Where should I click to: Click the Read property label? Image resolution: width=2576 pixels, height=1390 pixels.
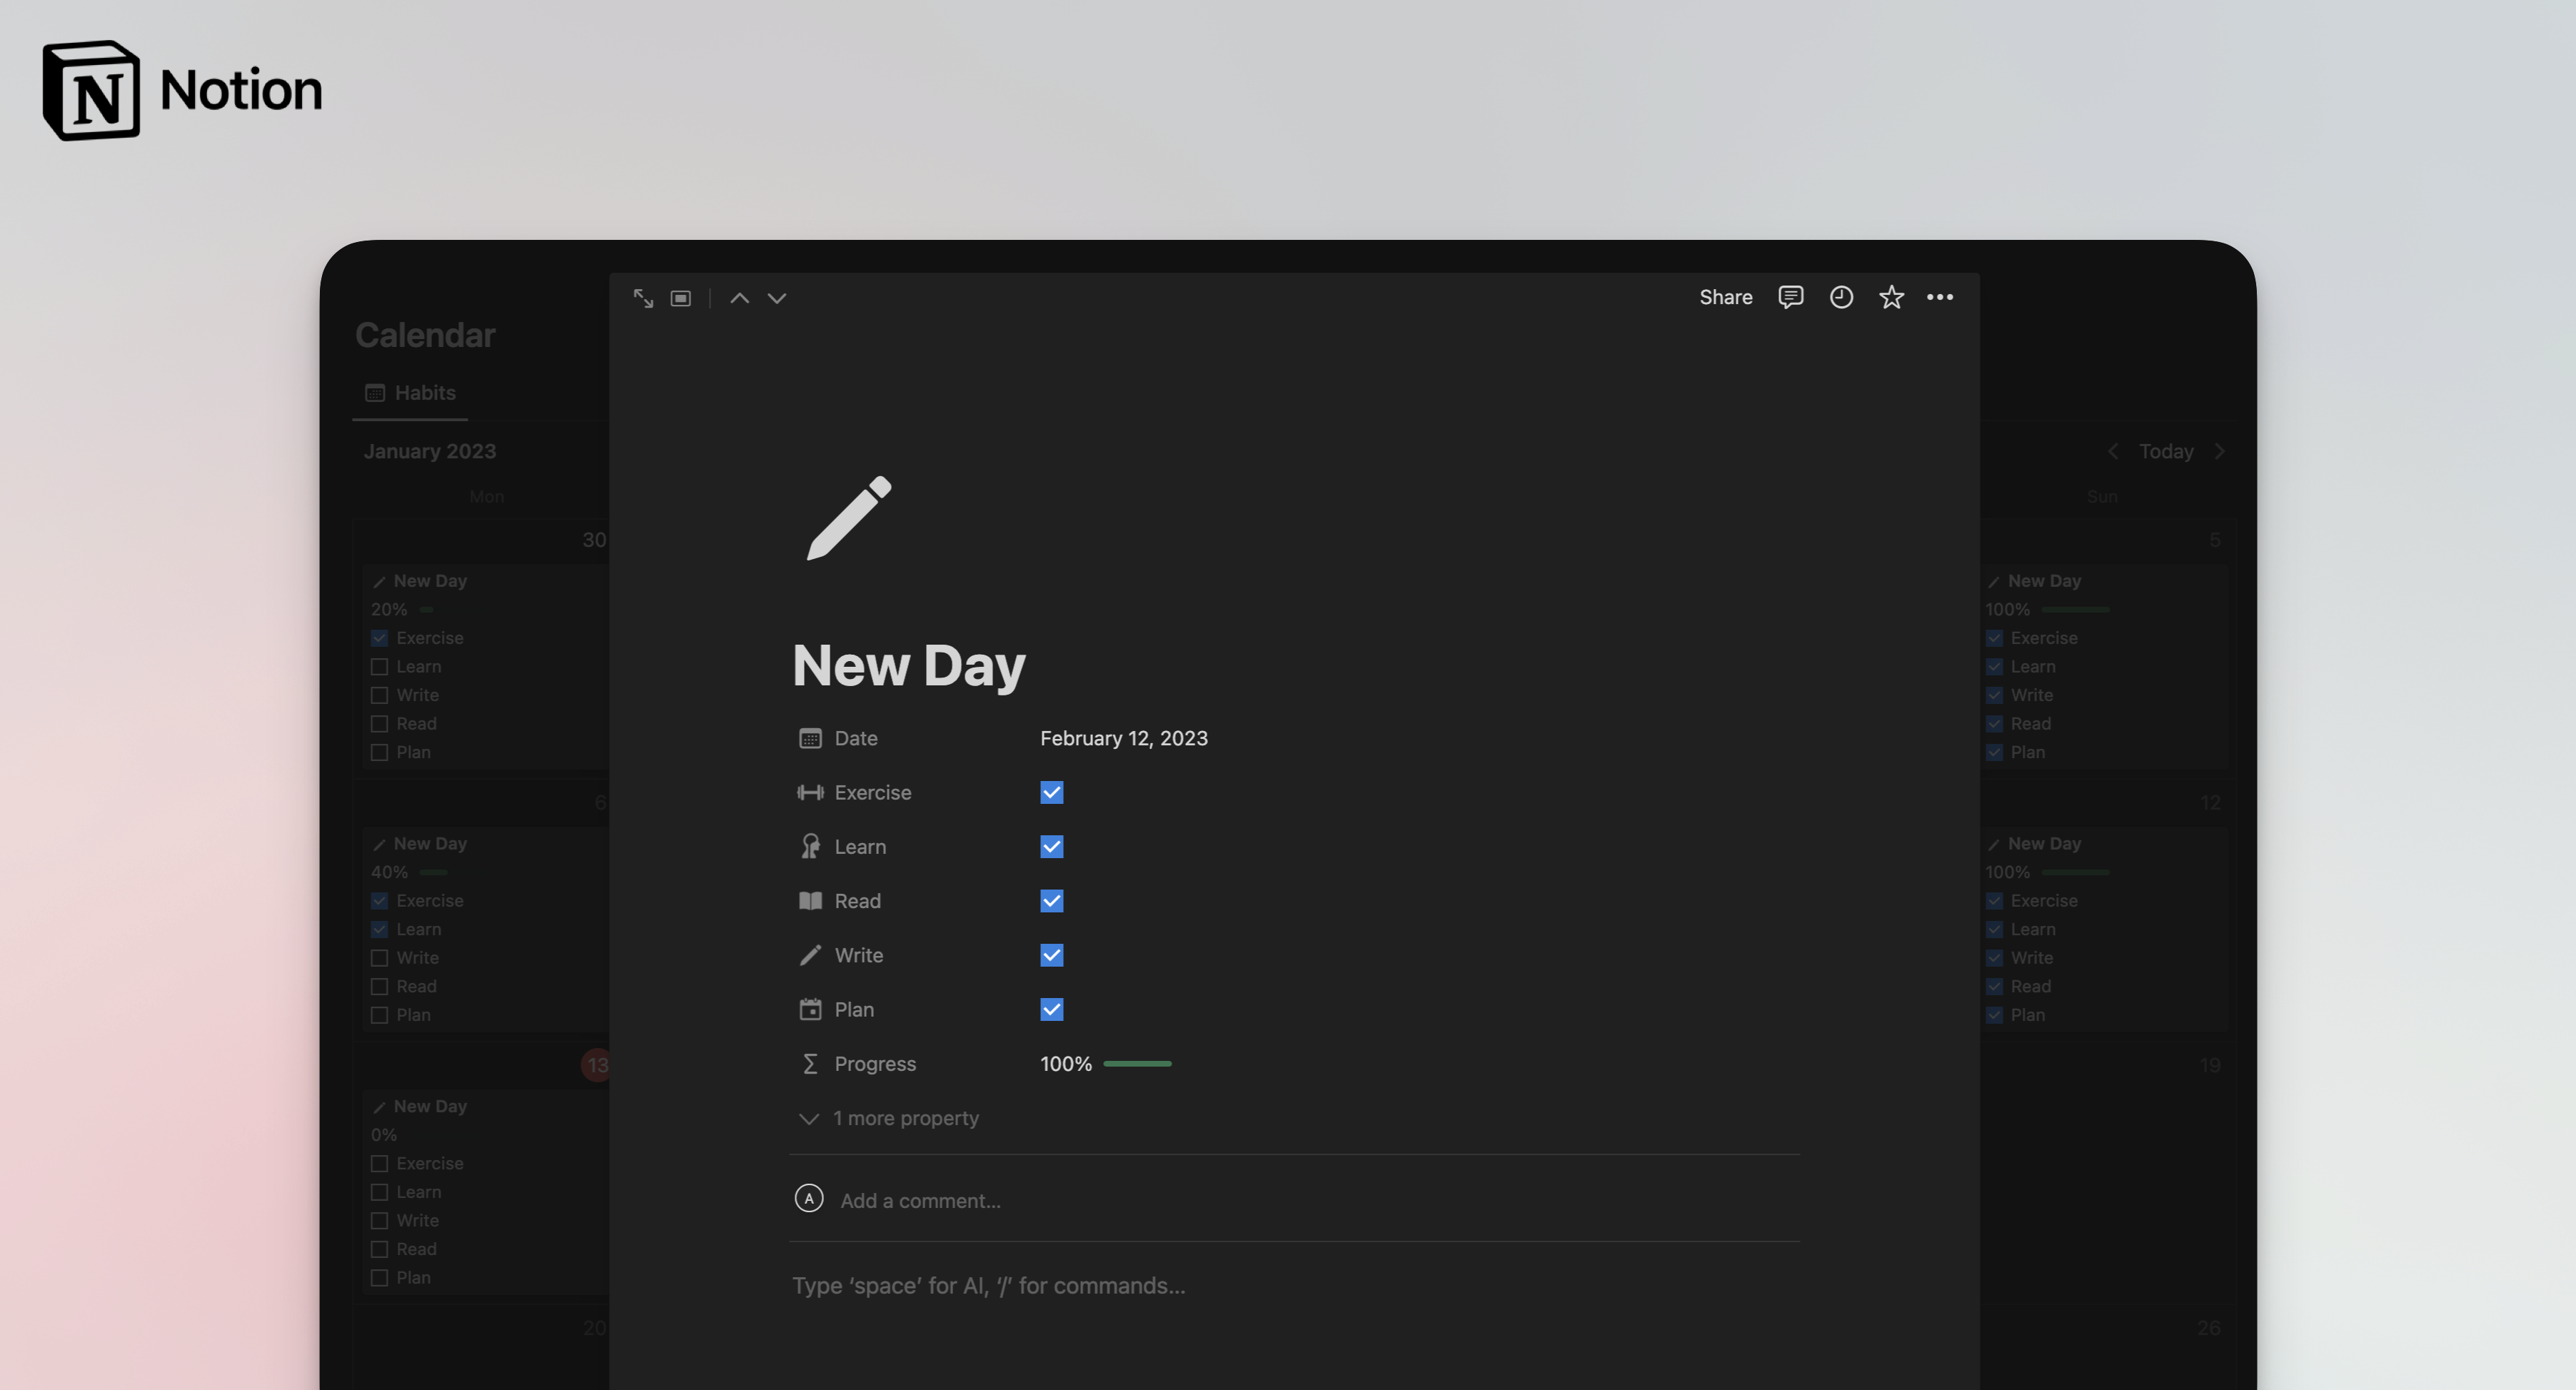pos(858,901)
